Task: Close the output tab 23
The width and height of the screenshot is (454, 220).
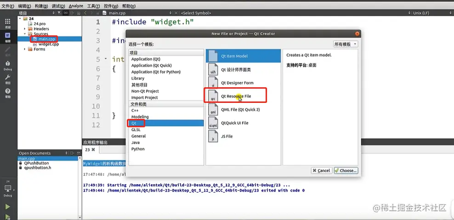Action: coord(93,150)
